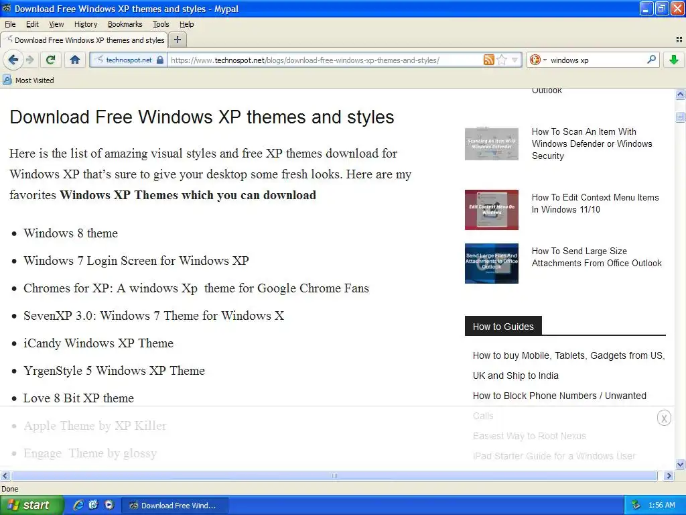
Task: Subscribe via the RSS feed icon
Action: click(x=488, y=60)
